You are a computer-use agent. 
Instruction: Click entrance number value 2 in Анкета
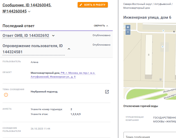click(x=71, y=109)
